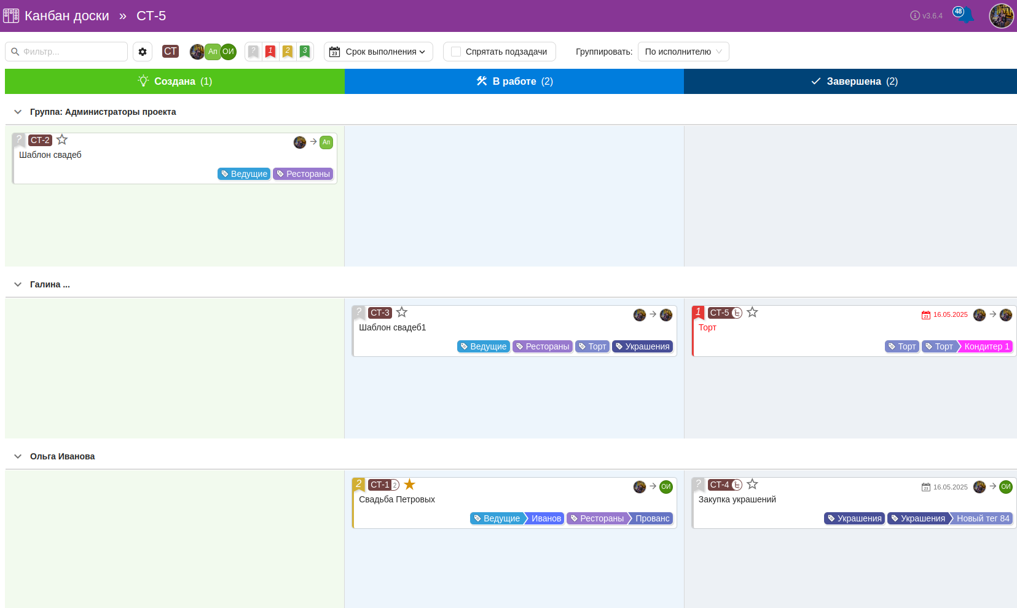Enable the 'Спрятать подзадачи' checkbox
This screenshot has height=608, width=1017.
456,52
